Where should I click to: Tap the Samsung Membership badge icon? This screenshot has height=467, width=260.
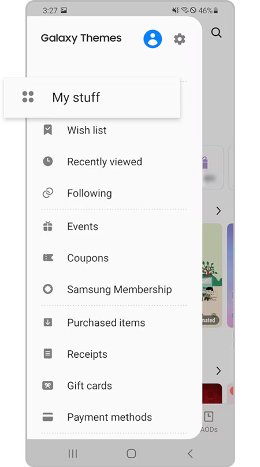pyautogui.click(x=47, y=289)
